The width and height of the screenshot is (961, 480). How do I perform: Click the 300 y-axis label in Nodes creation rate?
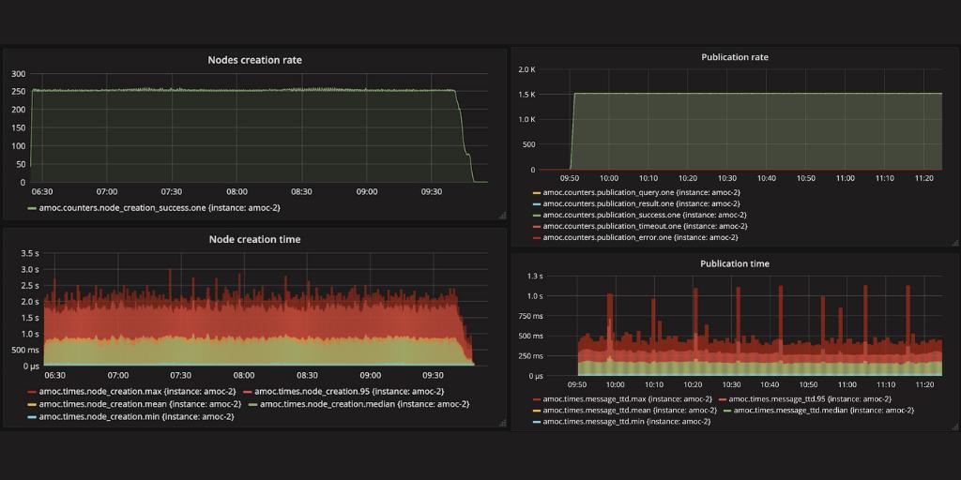(19, 74)
